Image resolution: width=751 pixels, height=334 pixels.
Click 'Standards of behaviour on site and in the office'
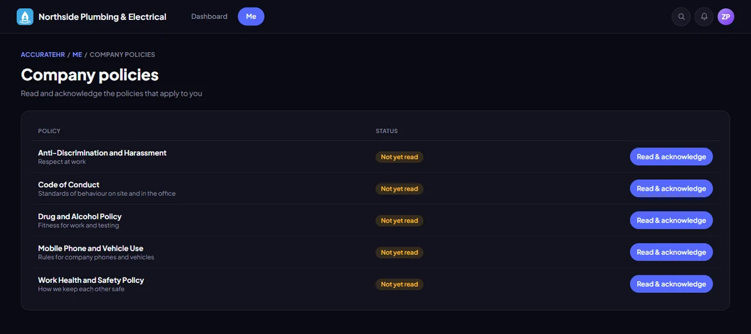tap(107, 193)
